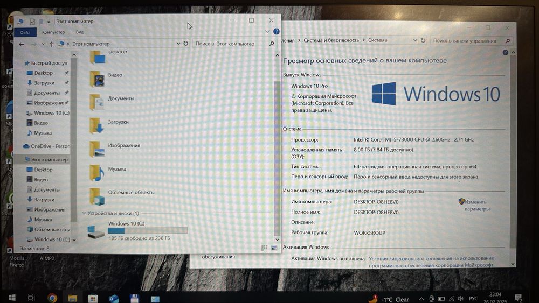The width and height of the screenshot is (539, 303).
Task: Click Система и безопасность in the breadcrumb
Action: coord(331,40)
